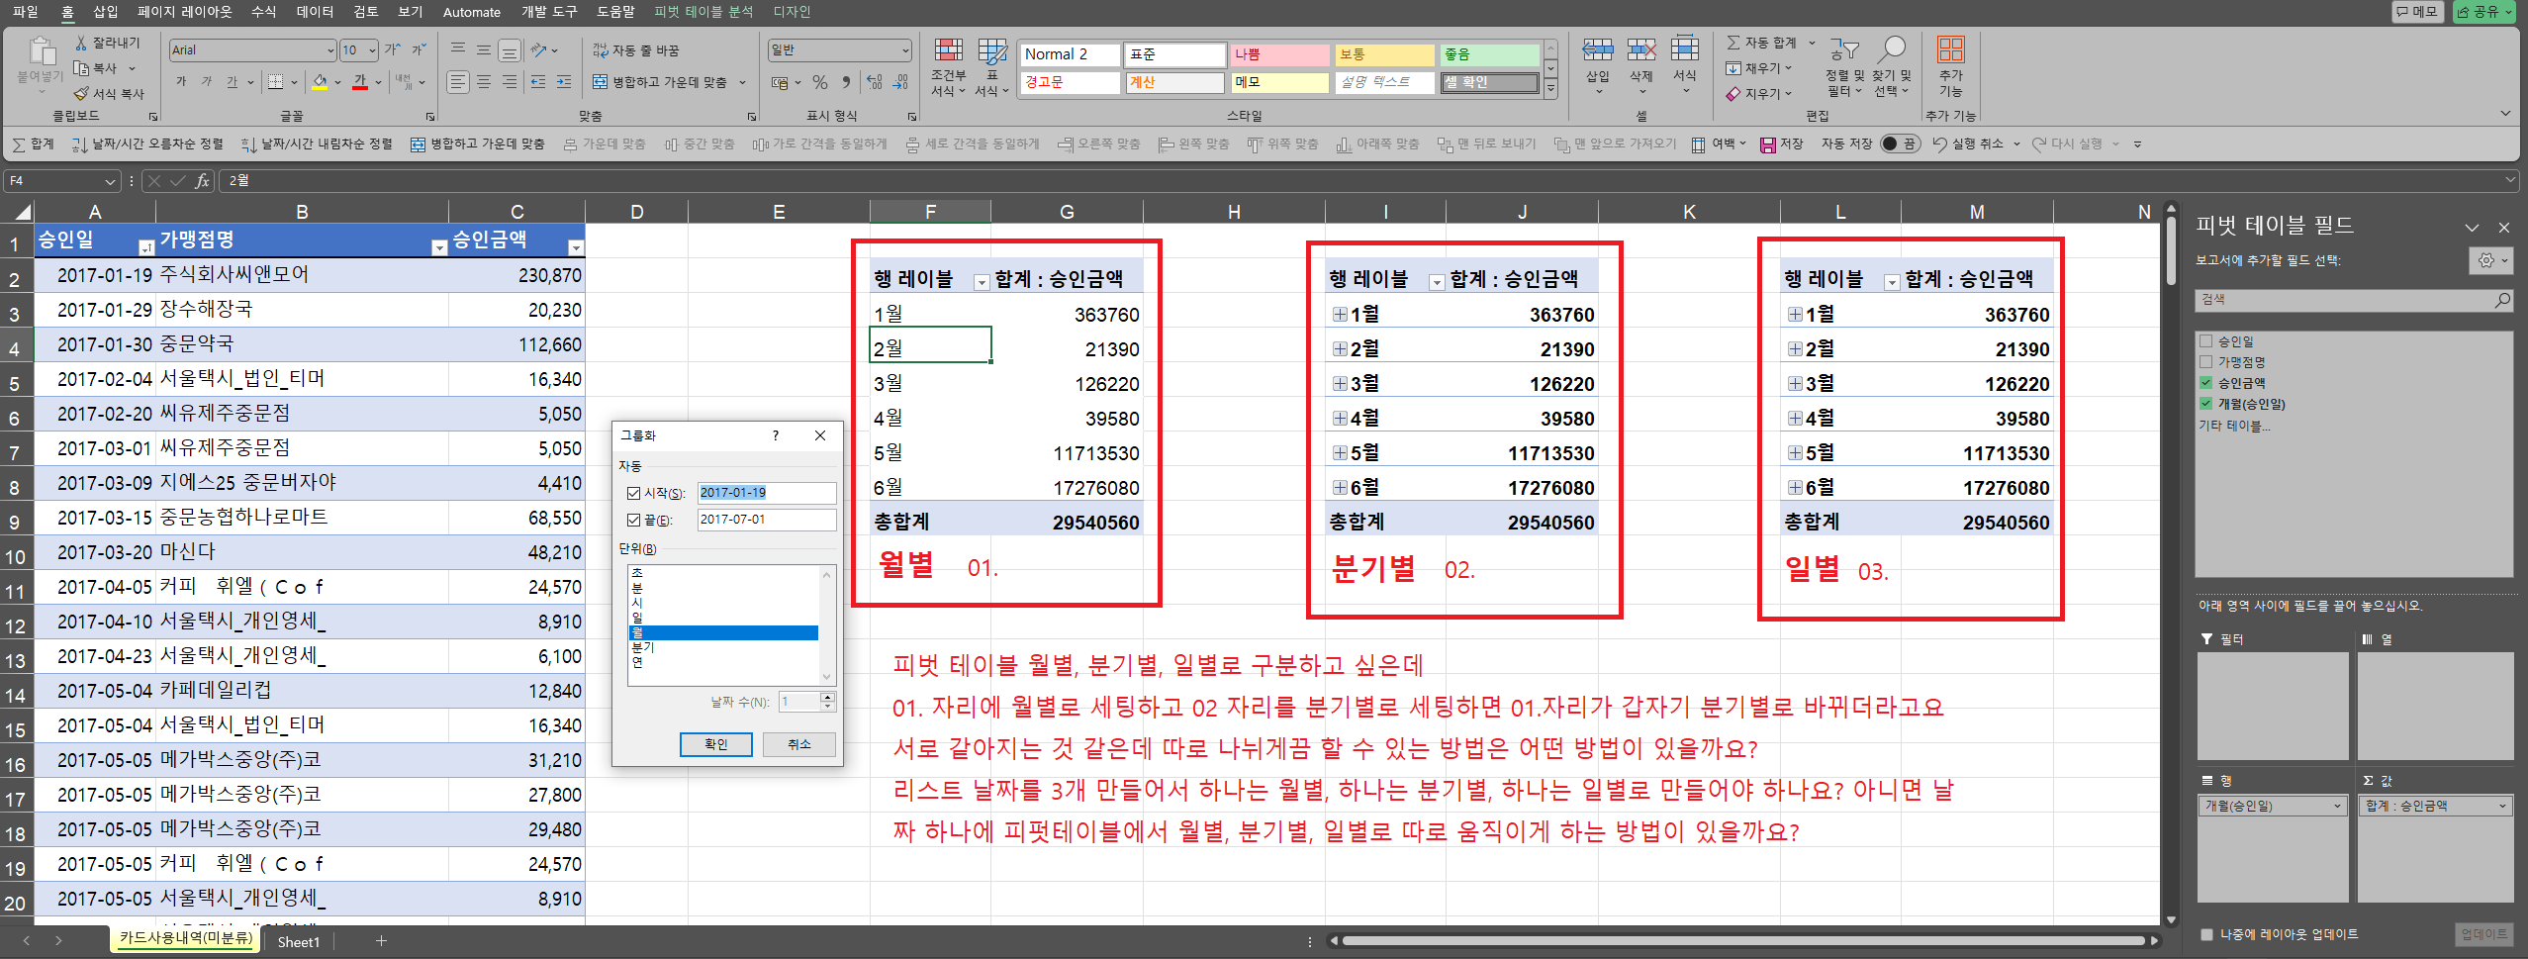The image size is (2528, 959).
Task: Click the Add-ins (추가 기능) icon
Action: pyautogui.click(x=1950, y=49)
